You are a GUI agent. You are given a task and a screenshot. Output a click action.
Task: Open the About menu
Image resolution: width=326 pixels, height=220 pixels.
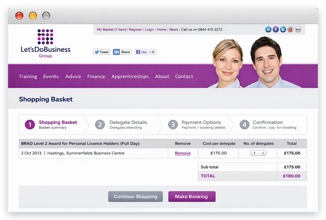[x=162, y=77]
